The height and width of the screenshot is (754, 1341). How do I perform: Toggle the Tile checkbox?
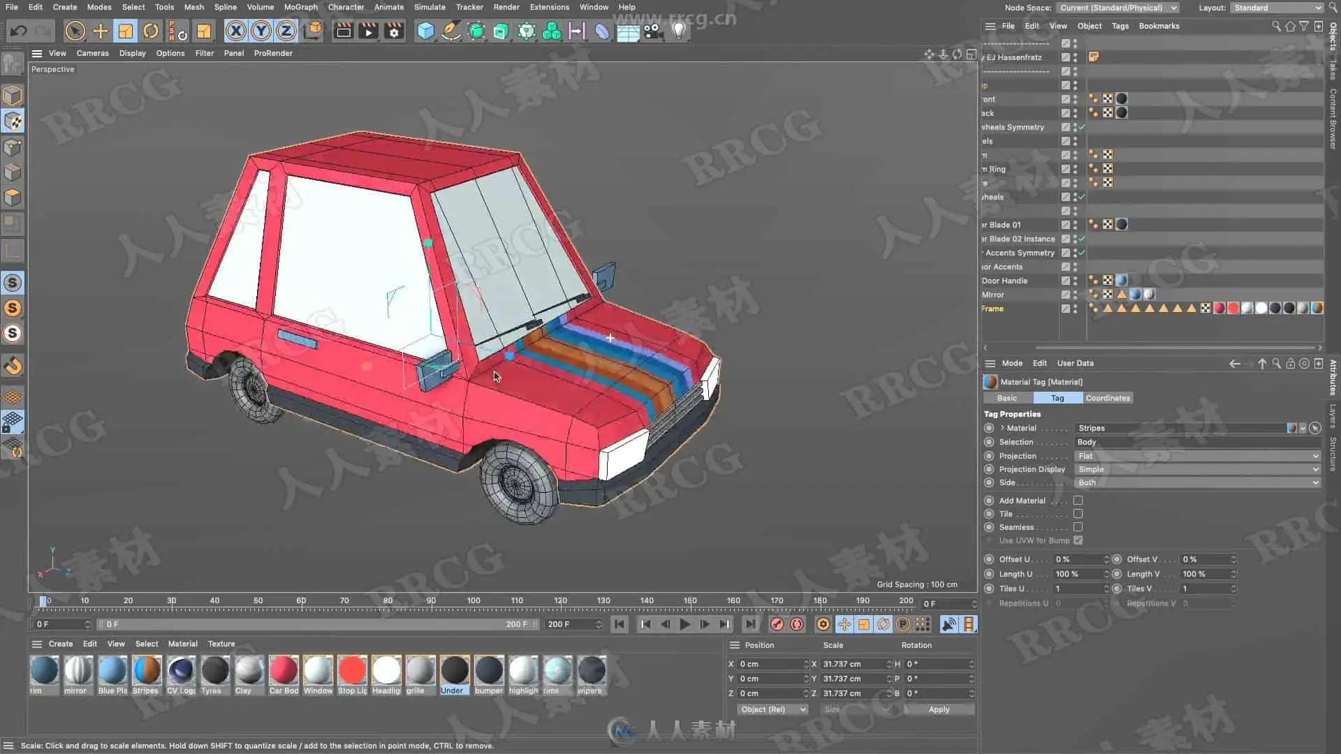(1078, 514)
